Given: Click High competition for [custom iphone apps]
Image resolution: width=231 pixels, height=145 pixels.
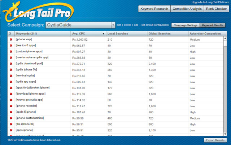Looking at the screenshot, I should 193,52.
